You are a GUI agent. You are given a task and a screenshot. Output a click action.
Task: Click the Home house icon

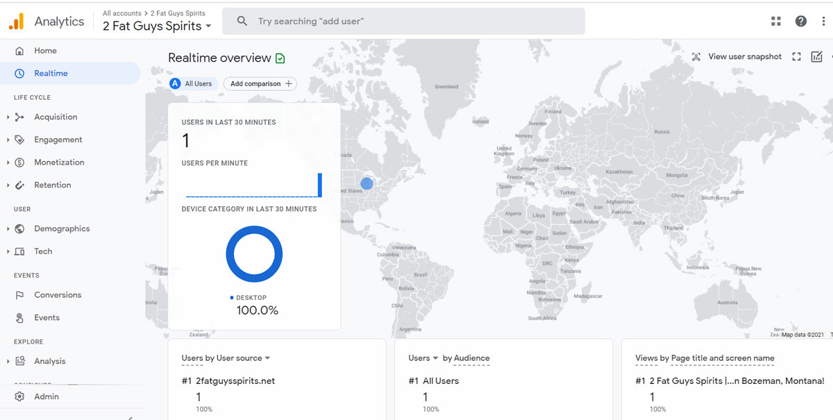point(19,51)
